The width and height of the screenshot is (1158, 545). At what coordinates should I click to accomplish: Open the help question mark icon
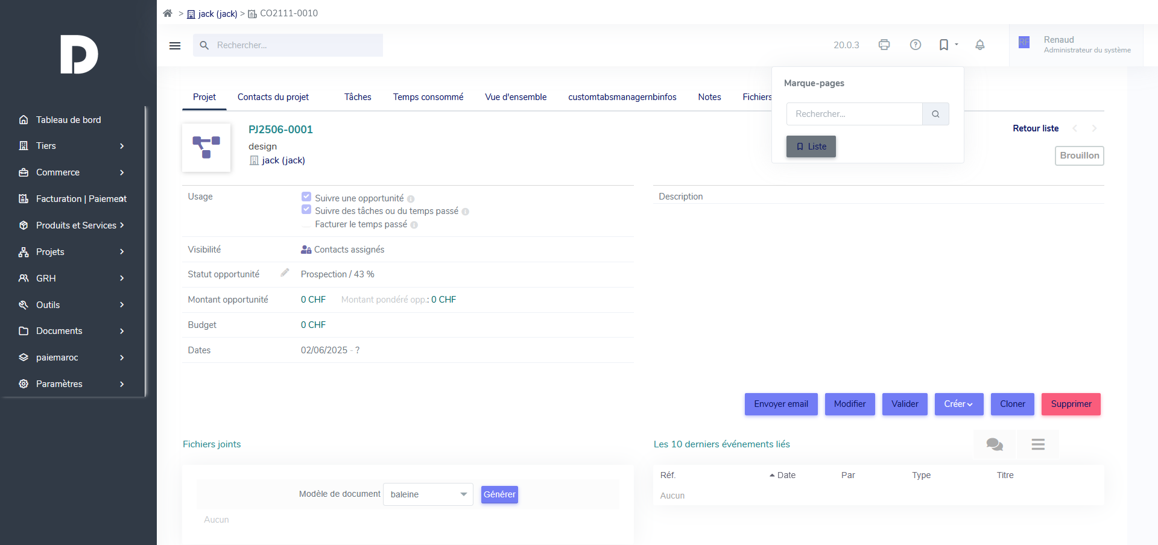tap(916, 45)
